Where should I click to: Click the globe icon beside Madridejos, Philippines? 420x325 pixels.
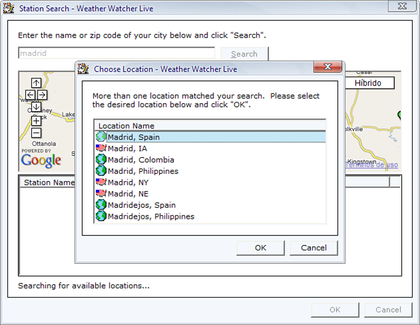click(x=101, y=216)
